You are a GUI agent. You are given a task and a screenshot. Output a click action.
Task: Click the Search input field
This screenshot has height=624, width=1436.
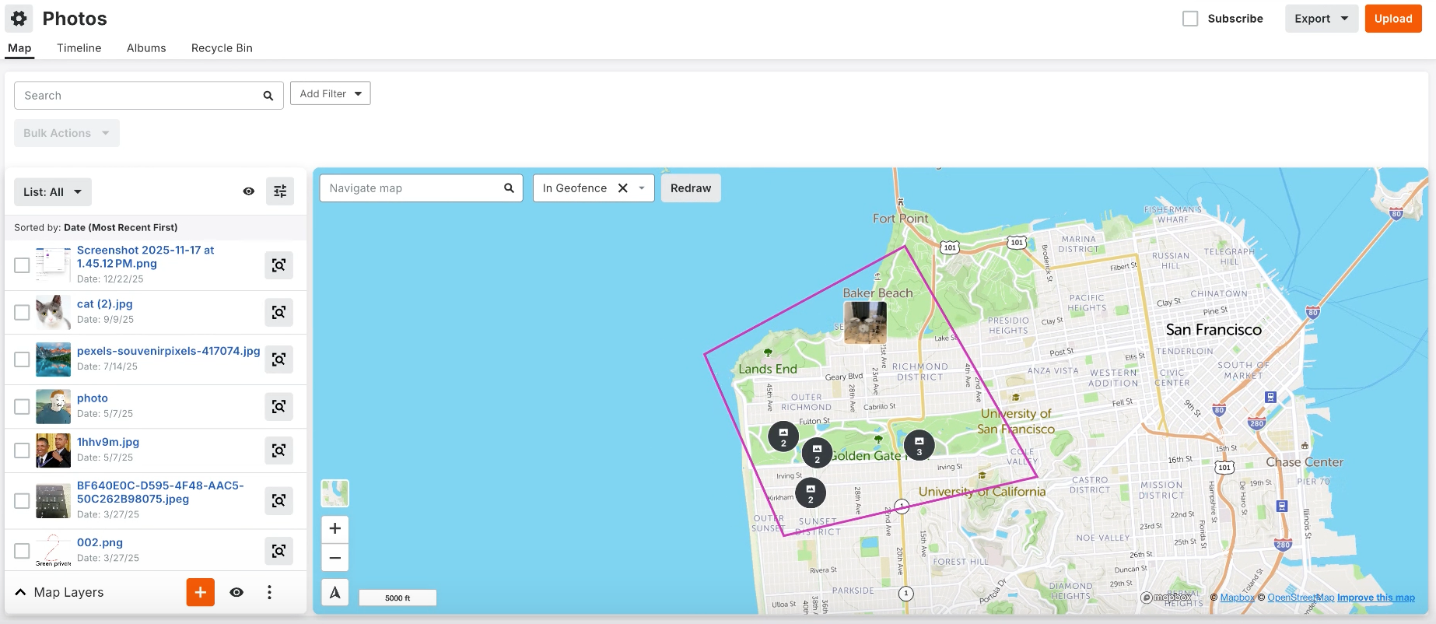(x=149, y=96)
